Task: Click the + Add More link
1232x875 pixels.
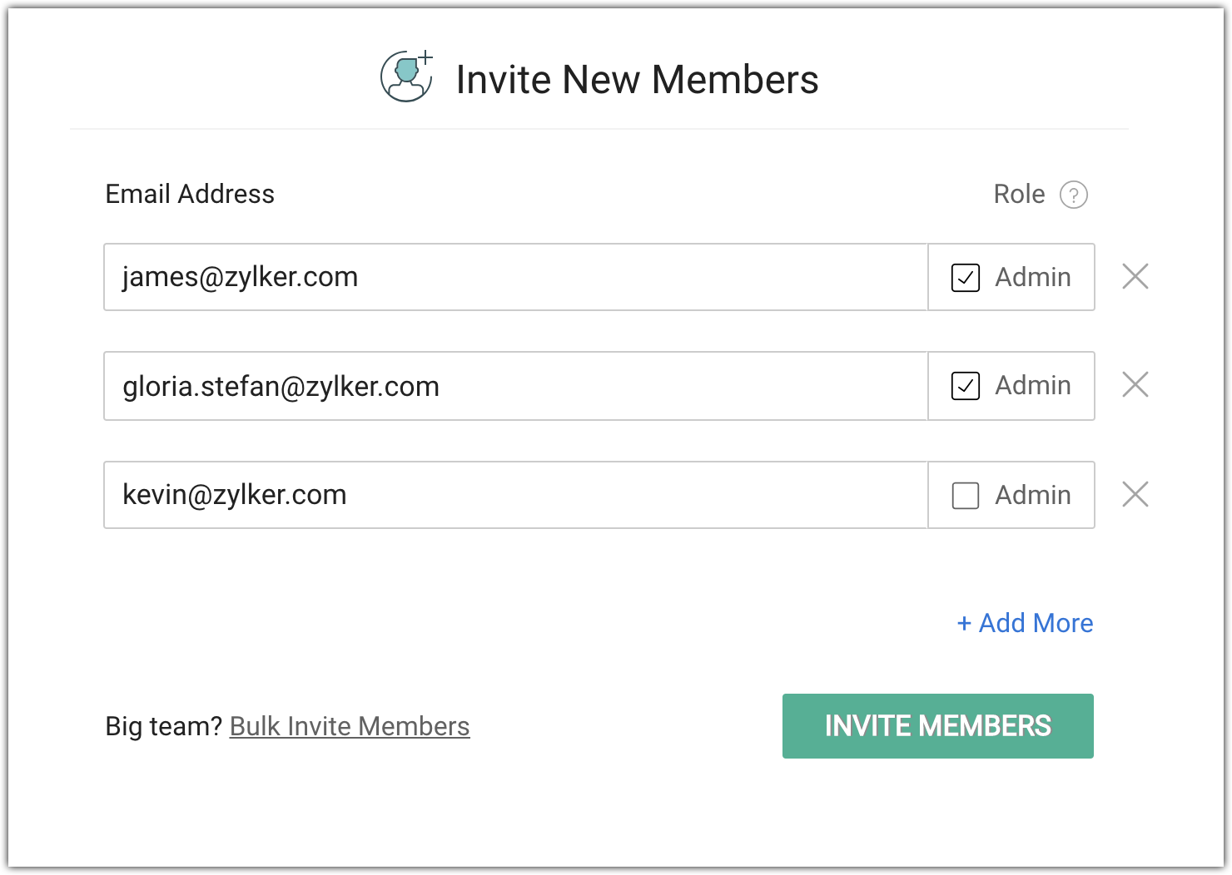Action: point(1025,623)
